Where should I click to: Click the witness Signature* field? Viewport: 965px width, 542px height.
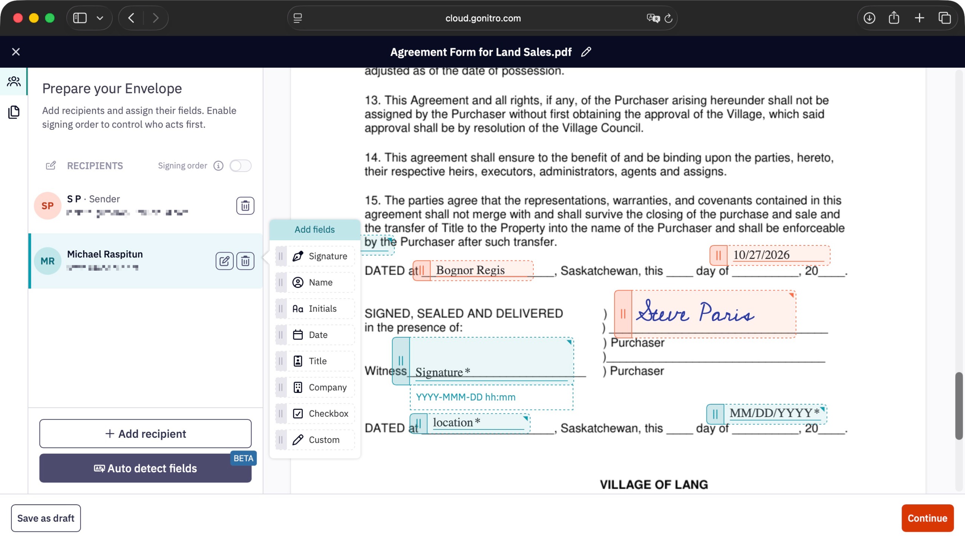pyautogui.click(x=483, y=361)
